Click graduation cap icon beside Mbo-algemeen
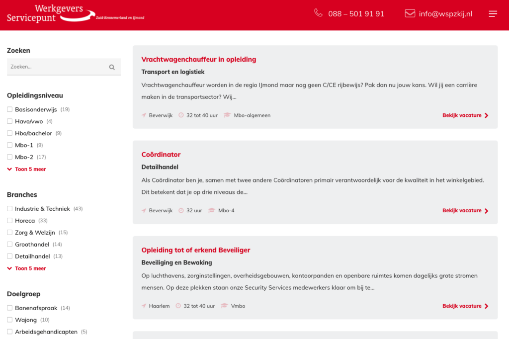Screen dimensions: 509x339 pos(227,115)
